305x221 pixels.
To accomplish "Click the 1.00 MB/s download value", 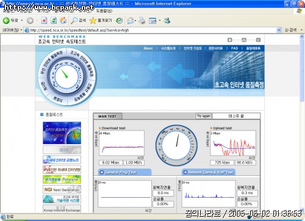I will point(134,162).
